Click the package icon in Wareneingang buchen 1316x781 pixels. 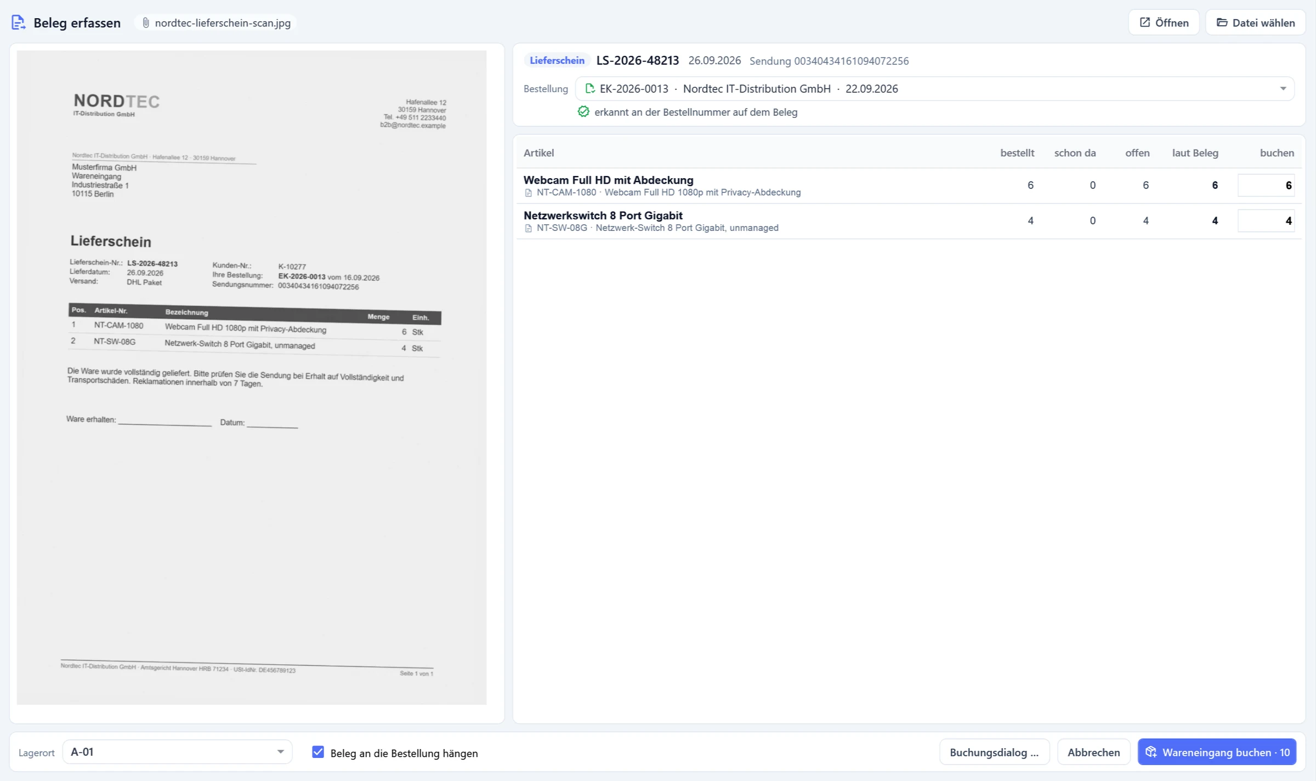click(x=1151, y=752)
